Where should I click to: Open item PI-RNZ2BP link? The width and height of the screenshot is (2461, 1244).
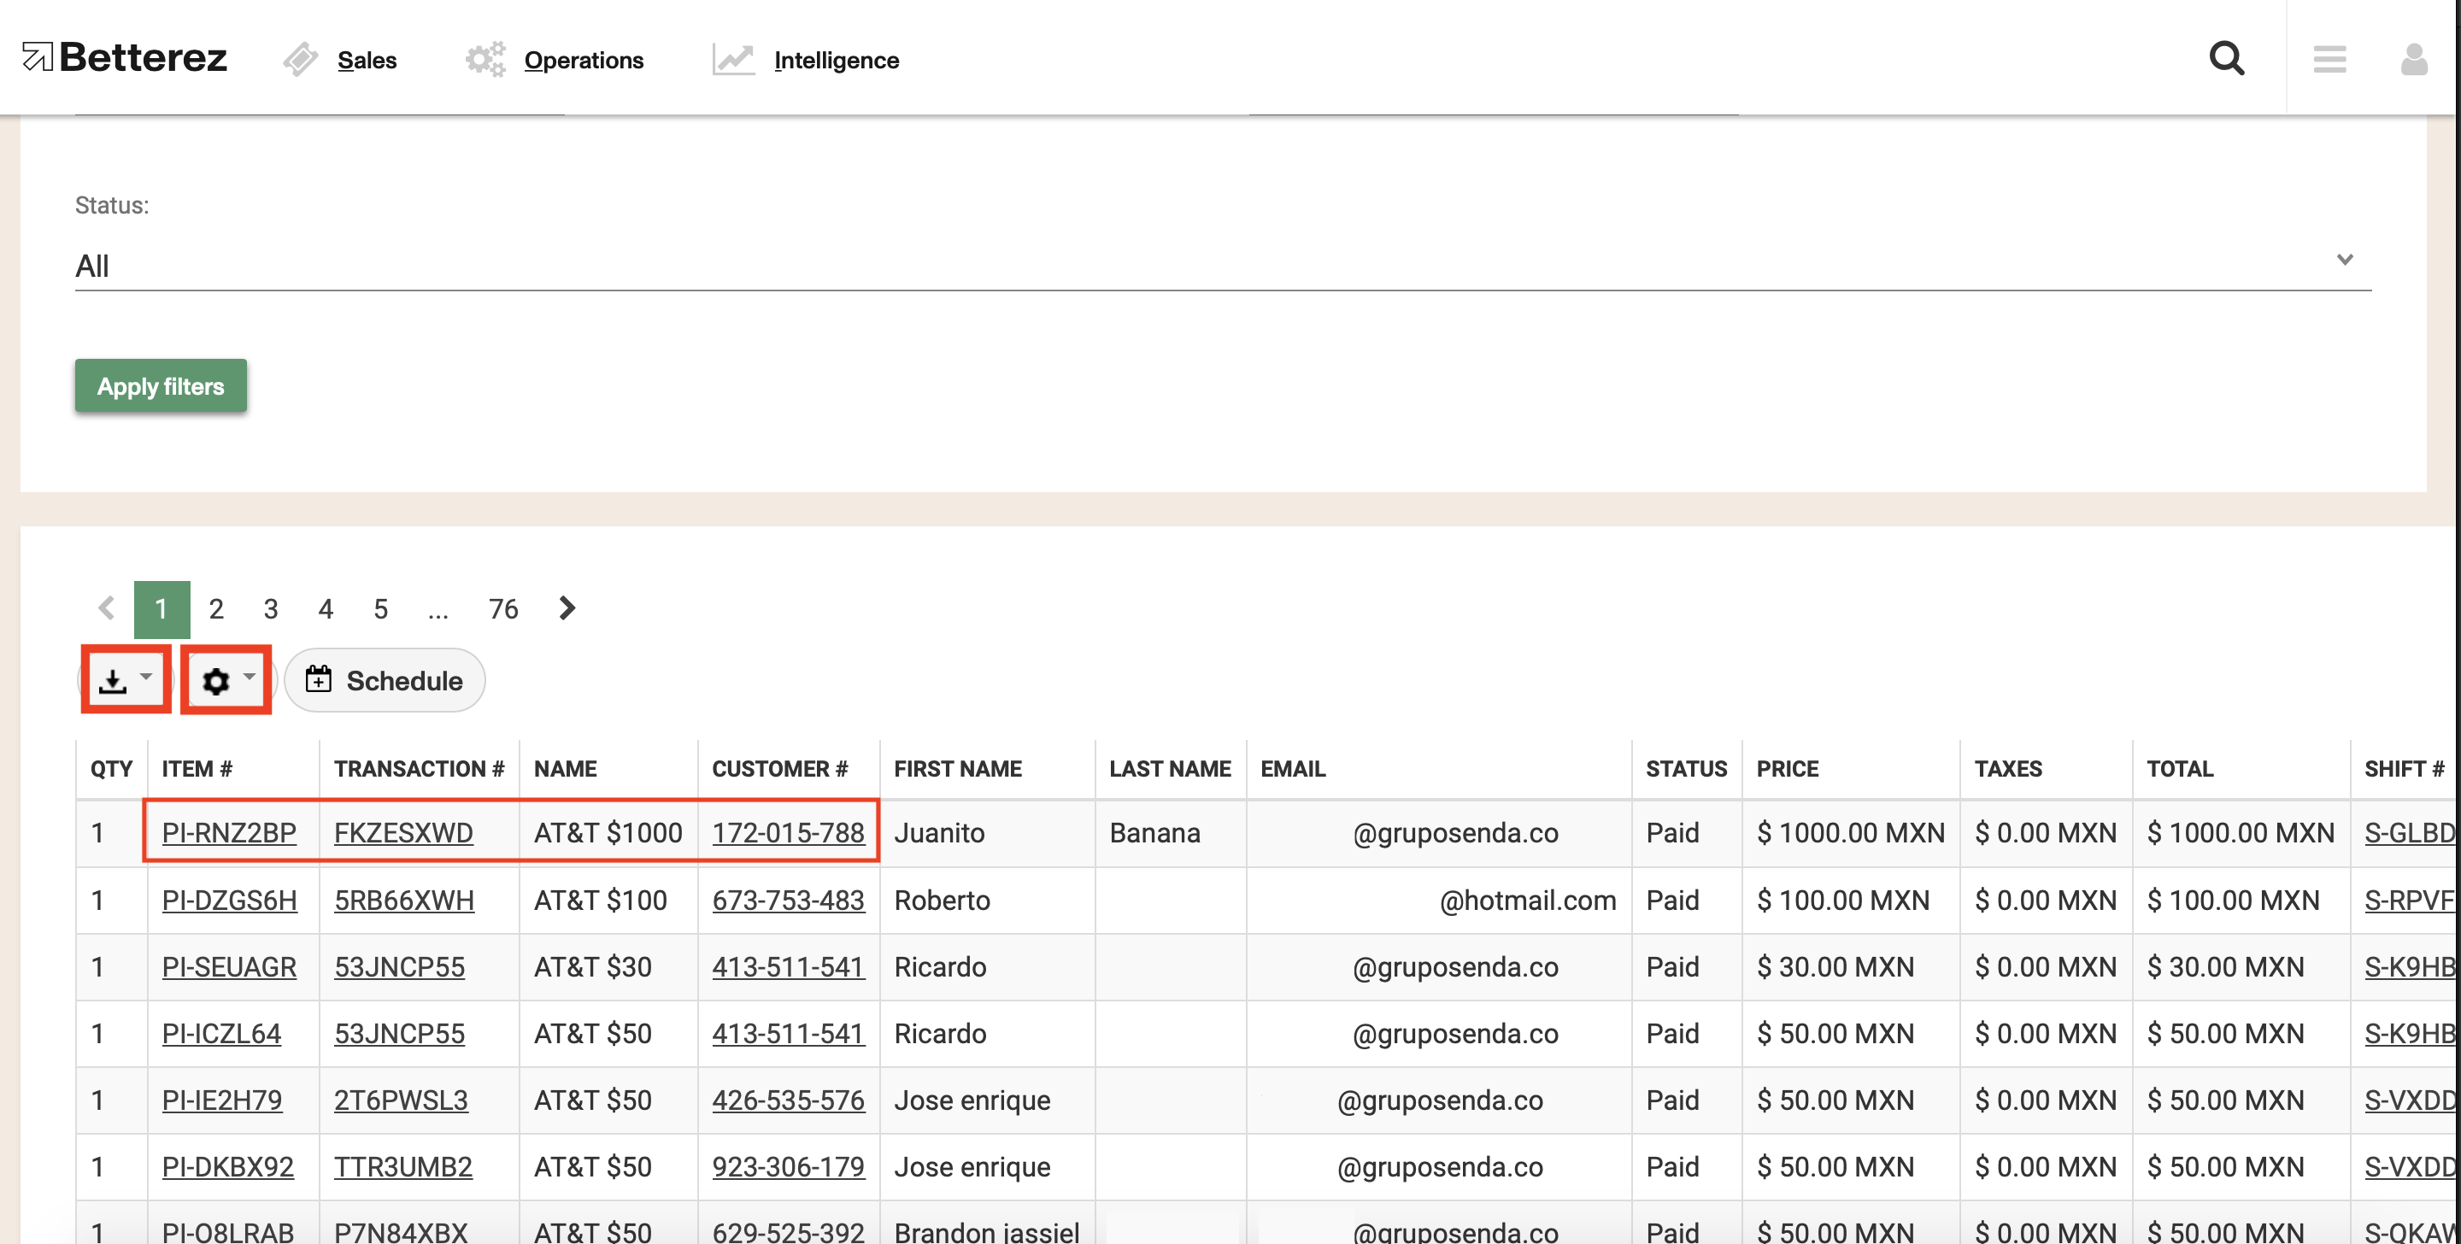229,832
